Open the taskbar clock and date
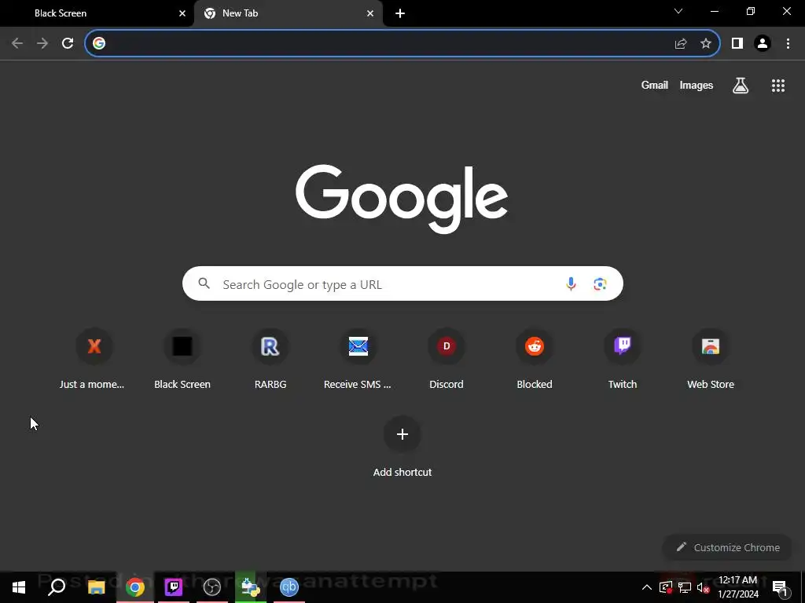 click(737, 587)
